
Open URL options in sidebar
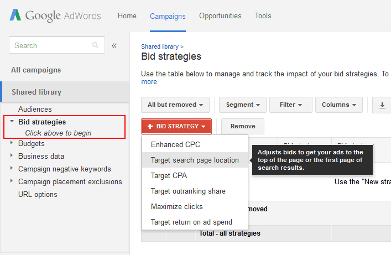(x=38, y=194)
